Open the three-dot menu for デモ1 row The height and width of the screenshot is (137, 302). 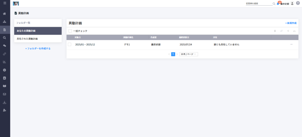coord(291,44)
